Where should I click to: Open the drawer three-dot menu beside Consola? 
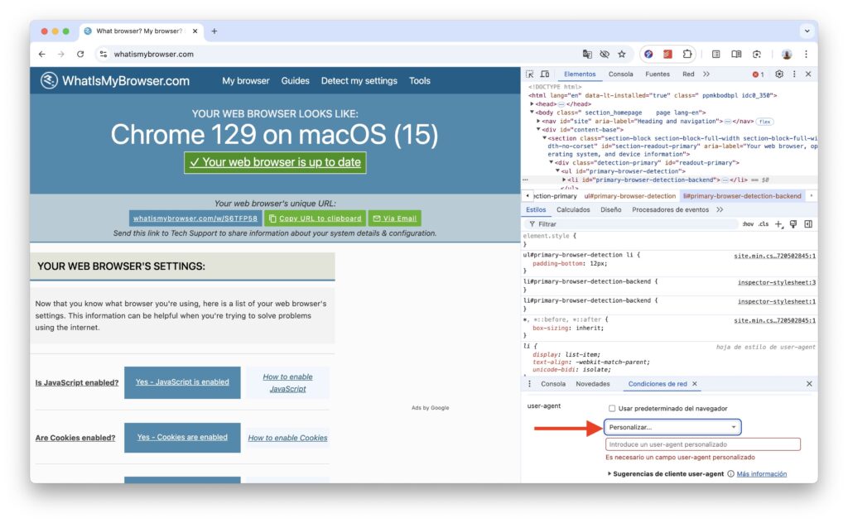529,384
